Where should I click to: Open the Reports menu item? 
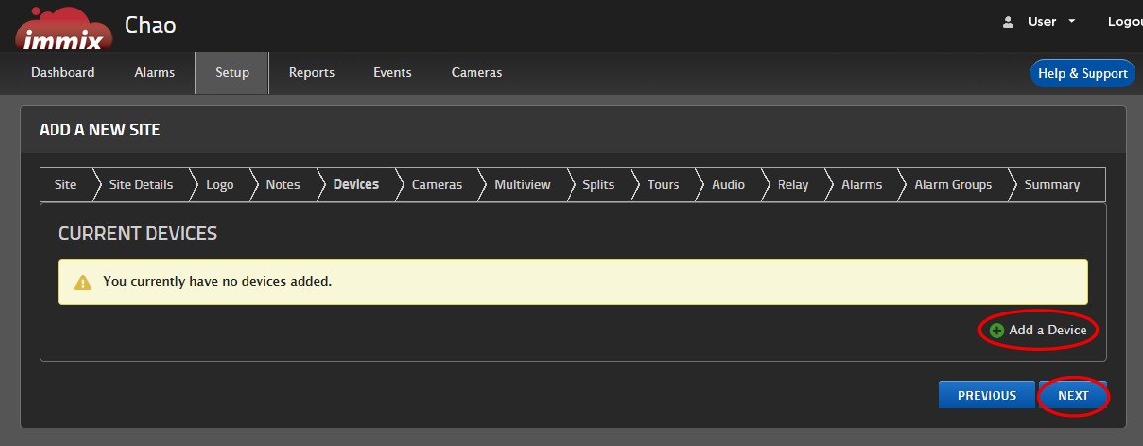[x=312, y=73]
